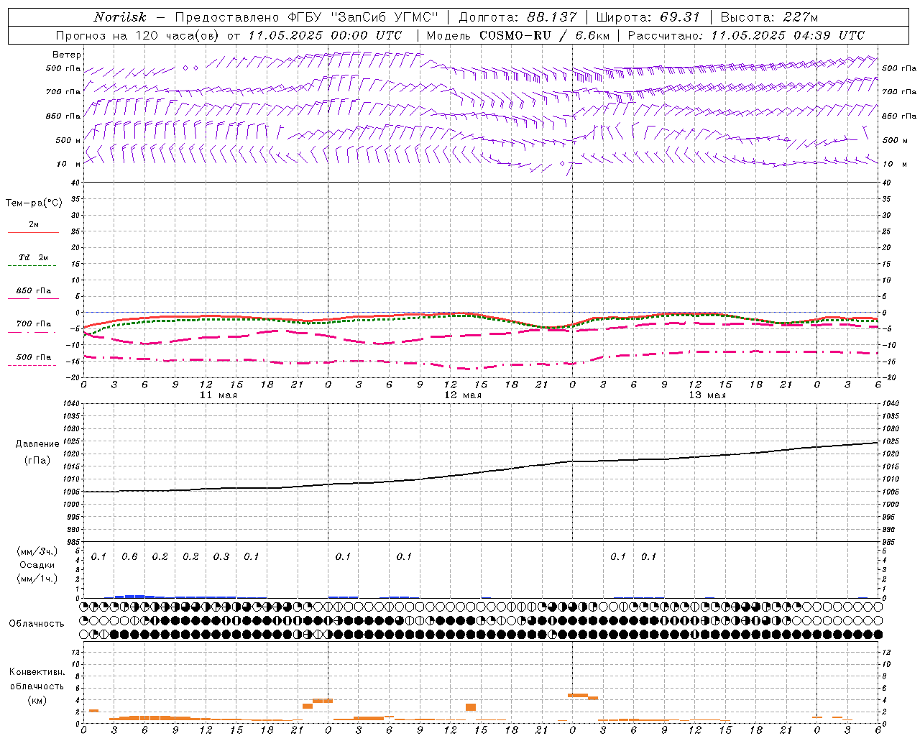This screenshot has width=920, height=736.
Task: Click the '700 гПа' temperature legend entry
Action: (x=34, y=324)
